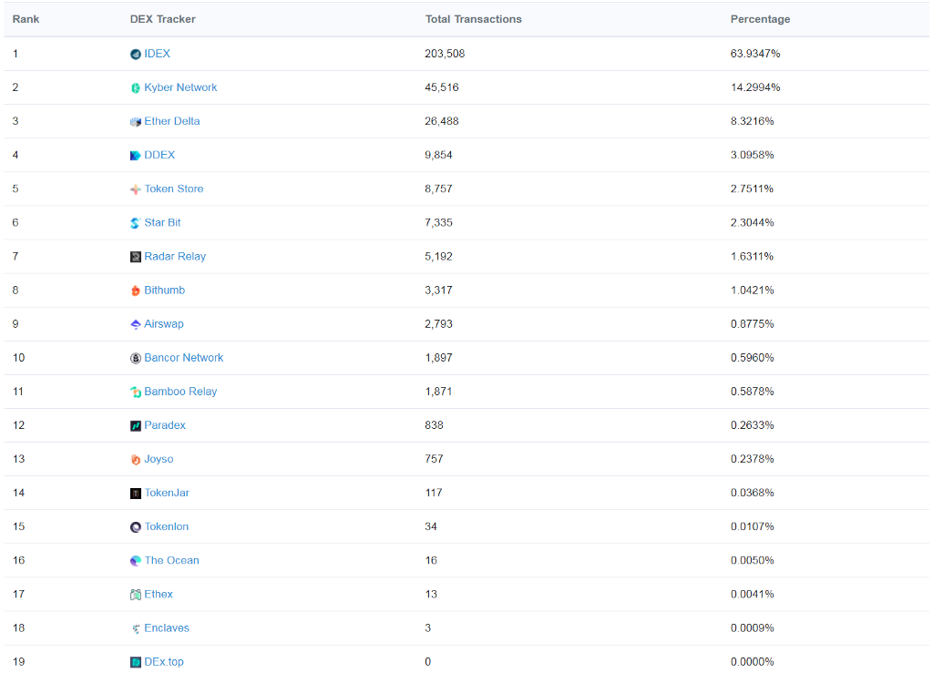
Task: Click the Token Store logo icon
Action: [136, 189]
